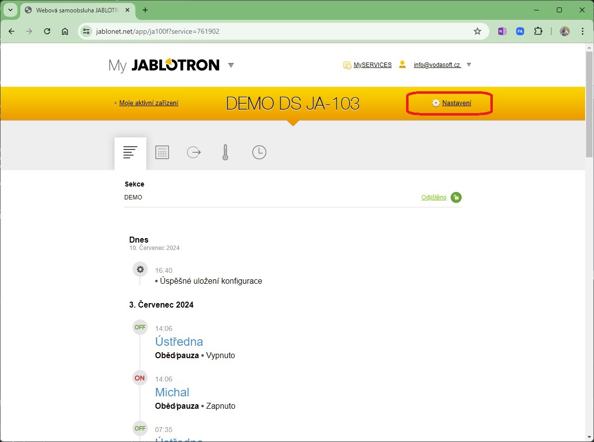Bookmark this page with the star icon

pos(477,31)
